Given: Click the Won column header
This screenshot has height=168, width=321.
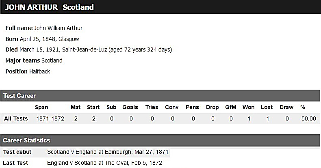Looking at the screenshot, I should coord(248,107).
